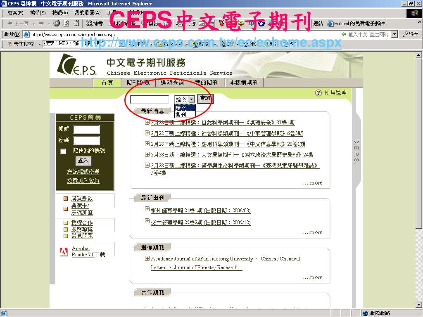423x317 pixels.
Task: Open the 服務導覽 link
Action: click(x=82, y=229)
